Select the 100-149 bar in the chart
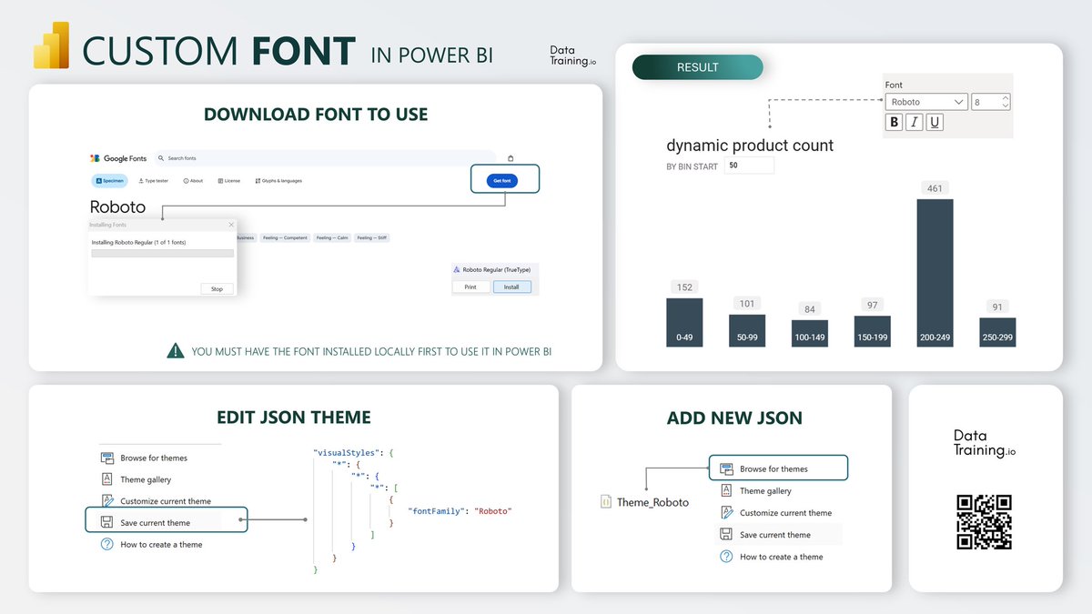The width and height of the screenshot is (1092, 614). coord(810,333)
